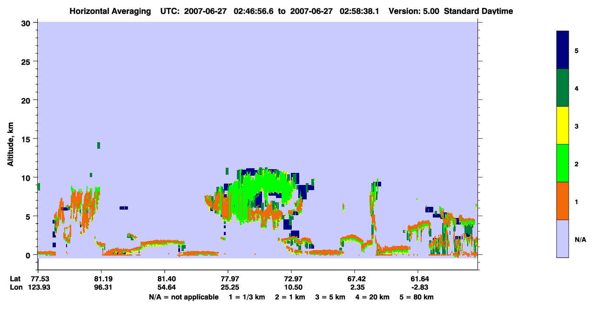The height and width of the screenshot is (310, 605).
Task: Click the '3 = 5 km' legend entry
Action: point(330,297)
